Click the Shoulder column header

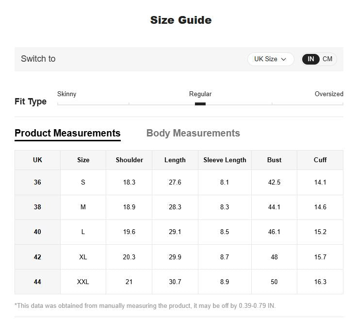click(x=129, y=160)
